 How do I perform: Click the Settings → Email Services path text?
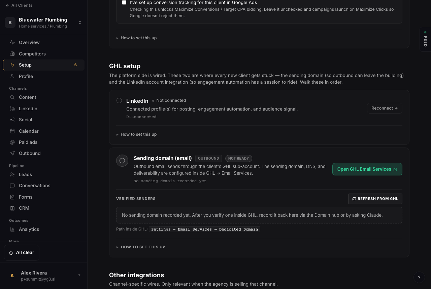(205, 229)
